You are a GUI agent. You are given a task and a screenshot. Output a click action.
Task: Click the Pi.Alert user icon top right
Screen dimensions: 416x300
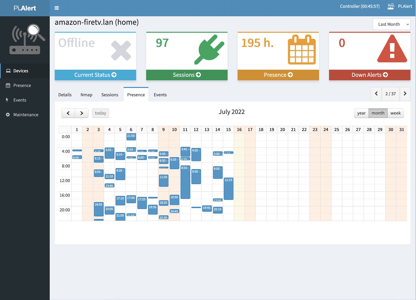click(391, 6)
